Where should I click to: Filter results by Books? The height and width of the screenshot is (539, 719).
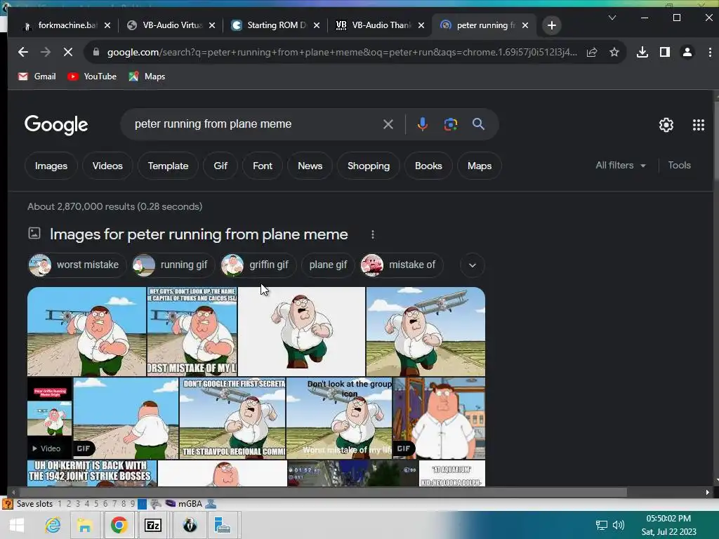pos(428,166)
